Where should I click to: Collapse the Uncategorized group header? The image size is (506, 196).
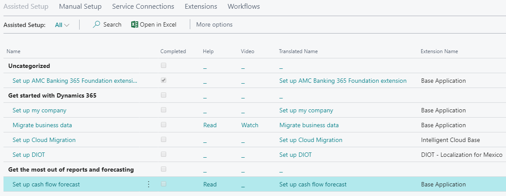click(x=29, y=66)
